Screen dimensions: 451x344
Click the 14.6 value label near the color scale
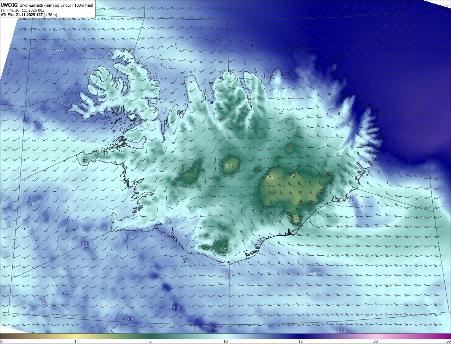coord(213,329)
